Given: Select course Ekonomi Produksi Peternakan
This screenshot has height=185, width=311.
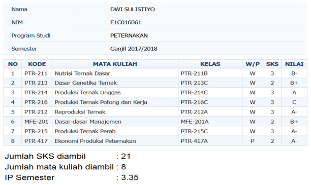Looking at the screenshot, I should pos(95,141).
